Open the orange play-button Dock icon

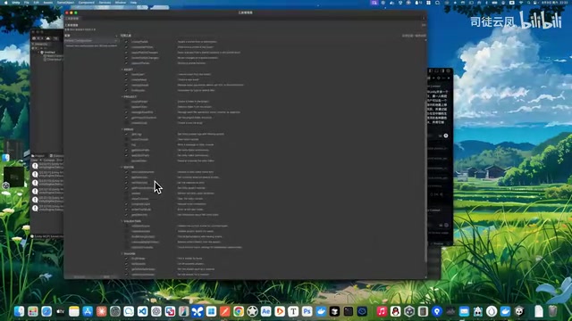tap(280, 311)
